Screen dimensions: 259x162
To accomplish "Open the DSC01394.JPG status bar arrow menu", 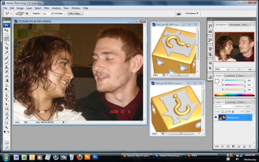I will tap(63, 122).
